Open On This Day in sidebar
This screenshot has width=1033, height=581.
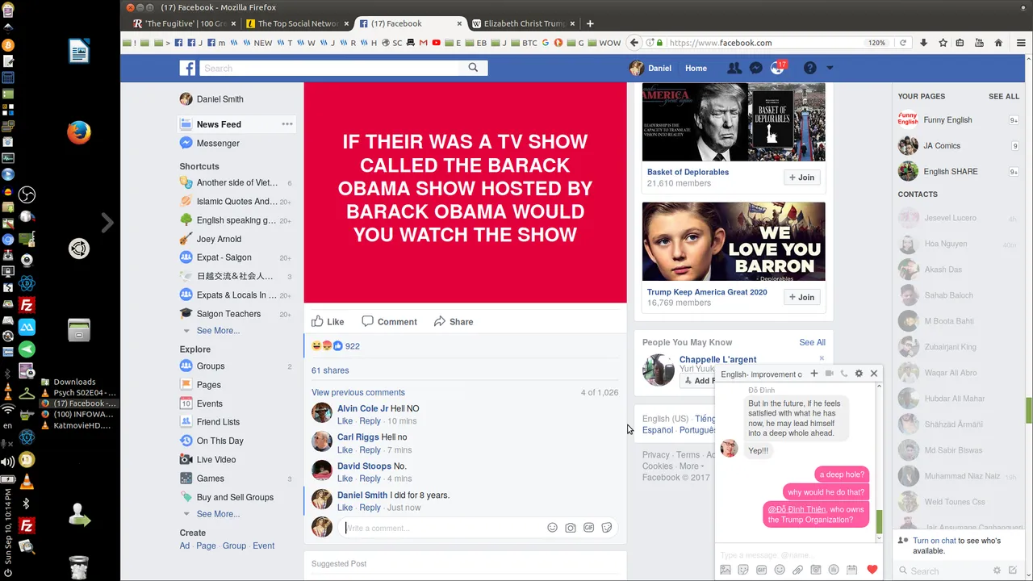point(220,441)
